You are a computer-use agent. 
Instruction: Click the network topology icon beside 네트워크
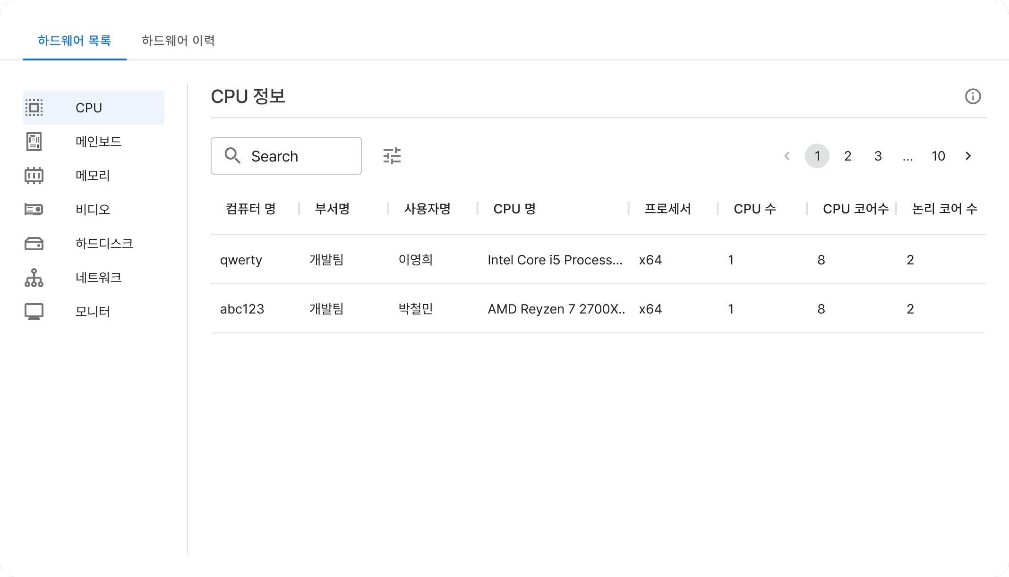[x=34, y=278]
